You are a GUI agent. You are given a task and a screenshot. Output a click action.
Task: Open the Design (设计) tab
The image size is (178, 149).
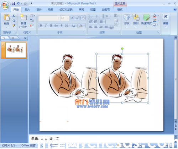point(39,10)
